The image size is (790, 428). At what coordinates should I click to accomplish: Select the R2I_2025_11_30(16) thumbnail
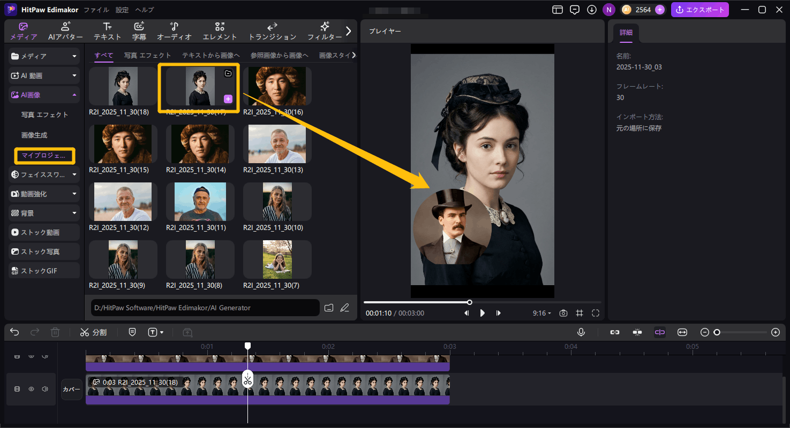pyautogui.click(x=277, y=86)
